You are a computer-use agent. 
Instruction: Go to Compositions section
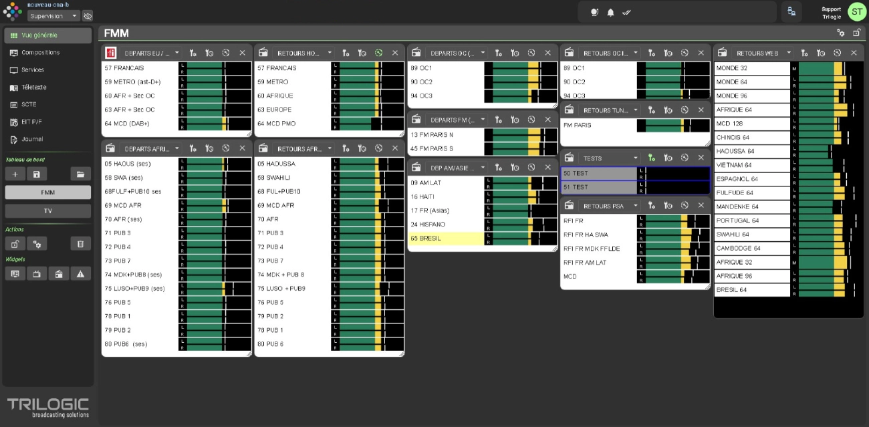tap(48, 53)
